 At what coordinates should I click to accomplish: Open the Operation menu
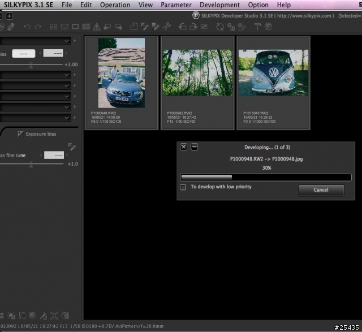[115, 5]
